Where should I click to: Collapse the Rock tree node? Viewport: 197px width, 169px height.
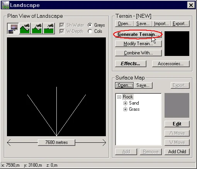pyautogui.click(x=119, y=97)
